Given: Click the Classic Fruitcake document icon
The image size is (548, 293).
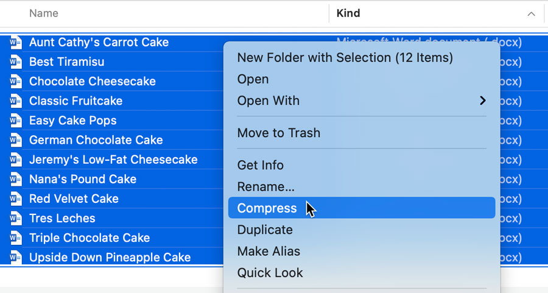Looking at the screenshot, I should pyautogui.click(x=16, y=101).
